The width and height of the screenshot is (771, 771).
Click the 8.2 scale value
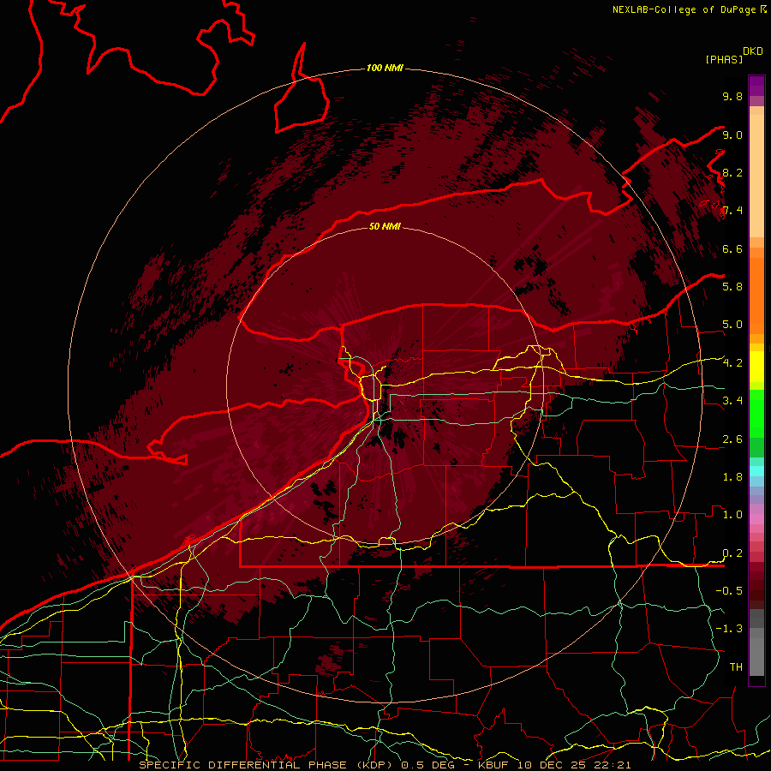(732, 172)
